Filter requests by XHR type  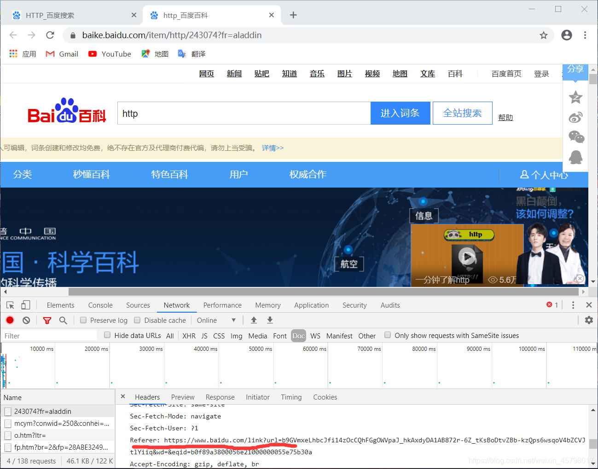(189, 336)
